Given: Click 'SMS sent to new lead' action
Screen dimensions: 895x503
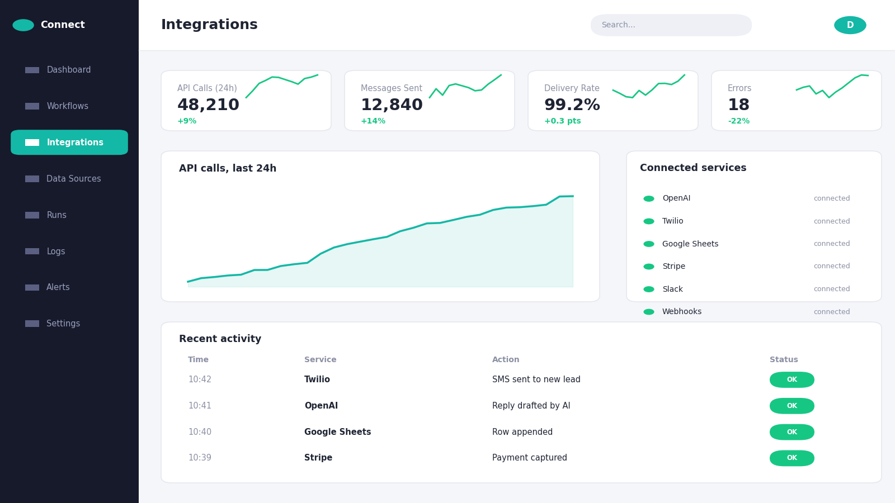Looking at the screenshot, I should click(536, 379).
